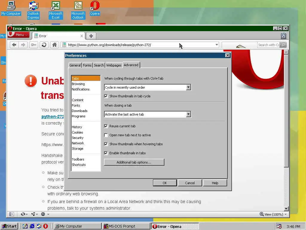Click the Search with field
306x230 pixels.
pos(269,45)
